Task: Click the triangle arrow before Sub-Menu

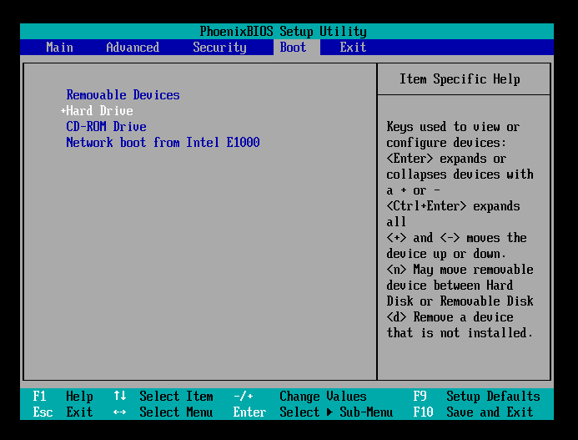Action: tap(329, 412)
